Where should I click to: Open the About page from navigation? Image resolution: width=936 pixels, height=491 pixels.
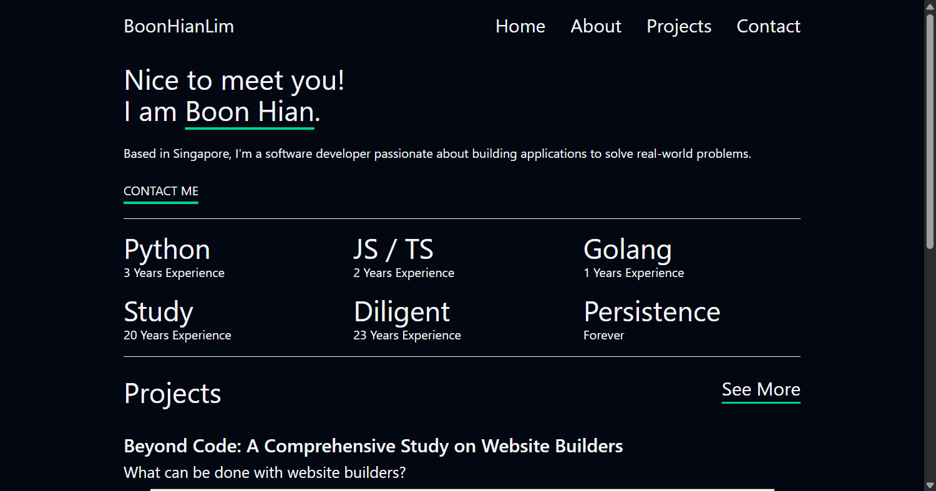pyautogui.click(x=595, y=26)
